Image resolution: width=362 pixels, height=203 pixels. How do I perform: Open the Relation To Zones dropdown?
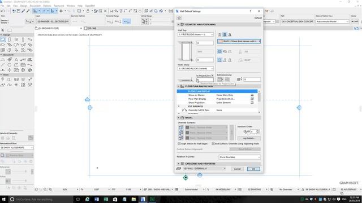click(x=240, y=157)
